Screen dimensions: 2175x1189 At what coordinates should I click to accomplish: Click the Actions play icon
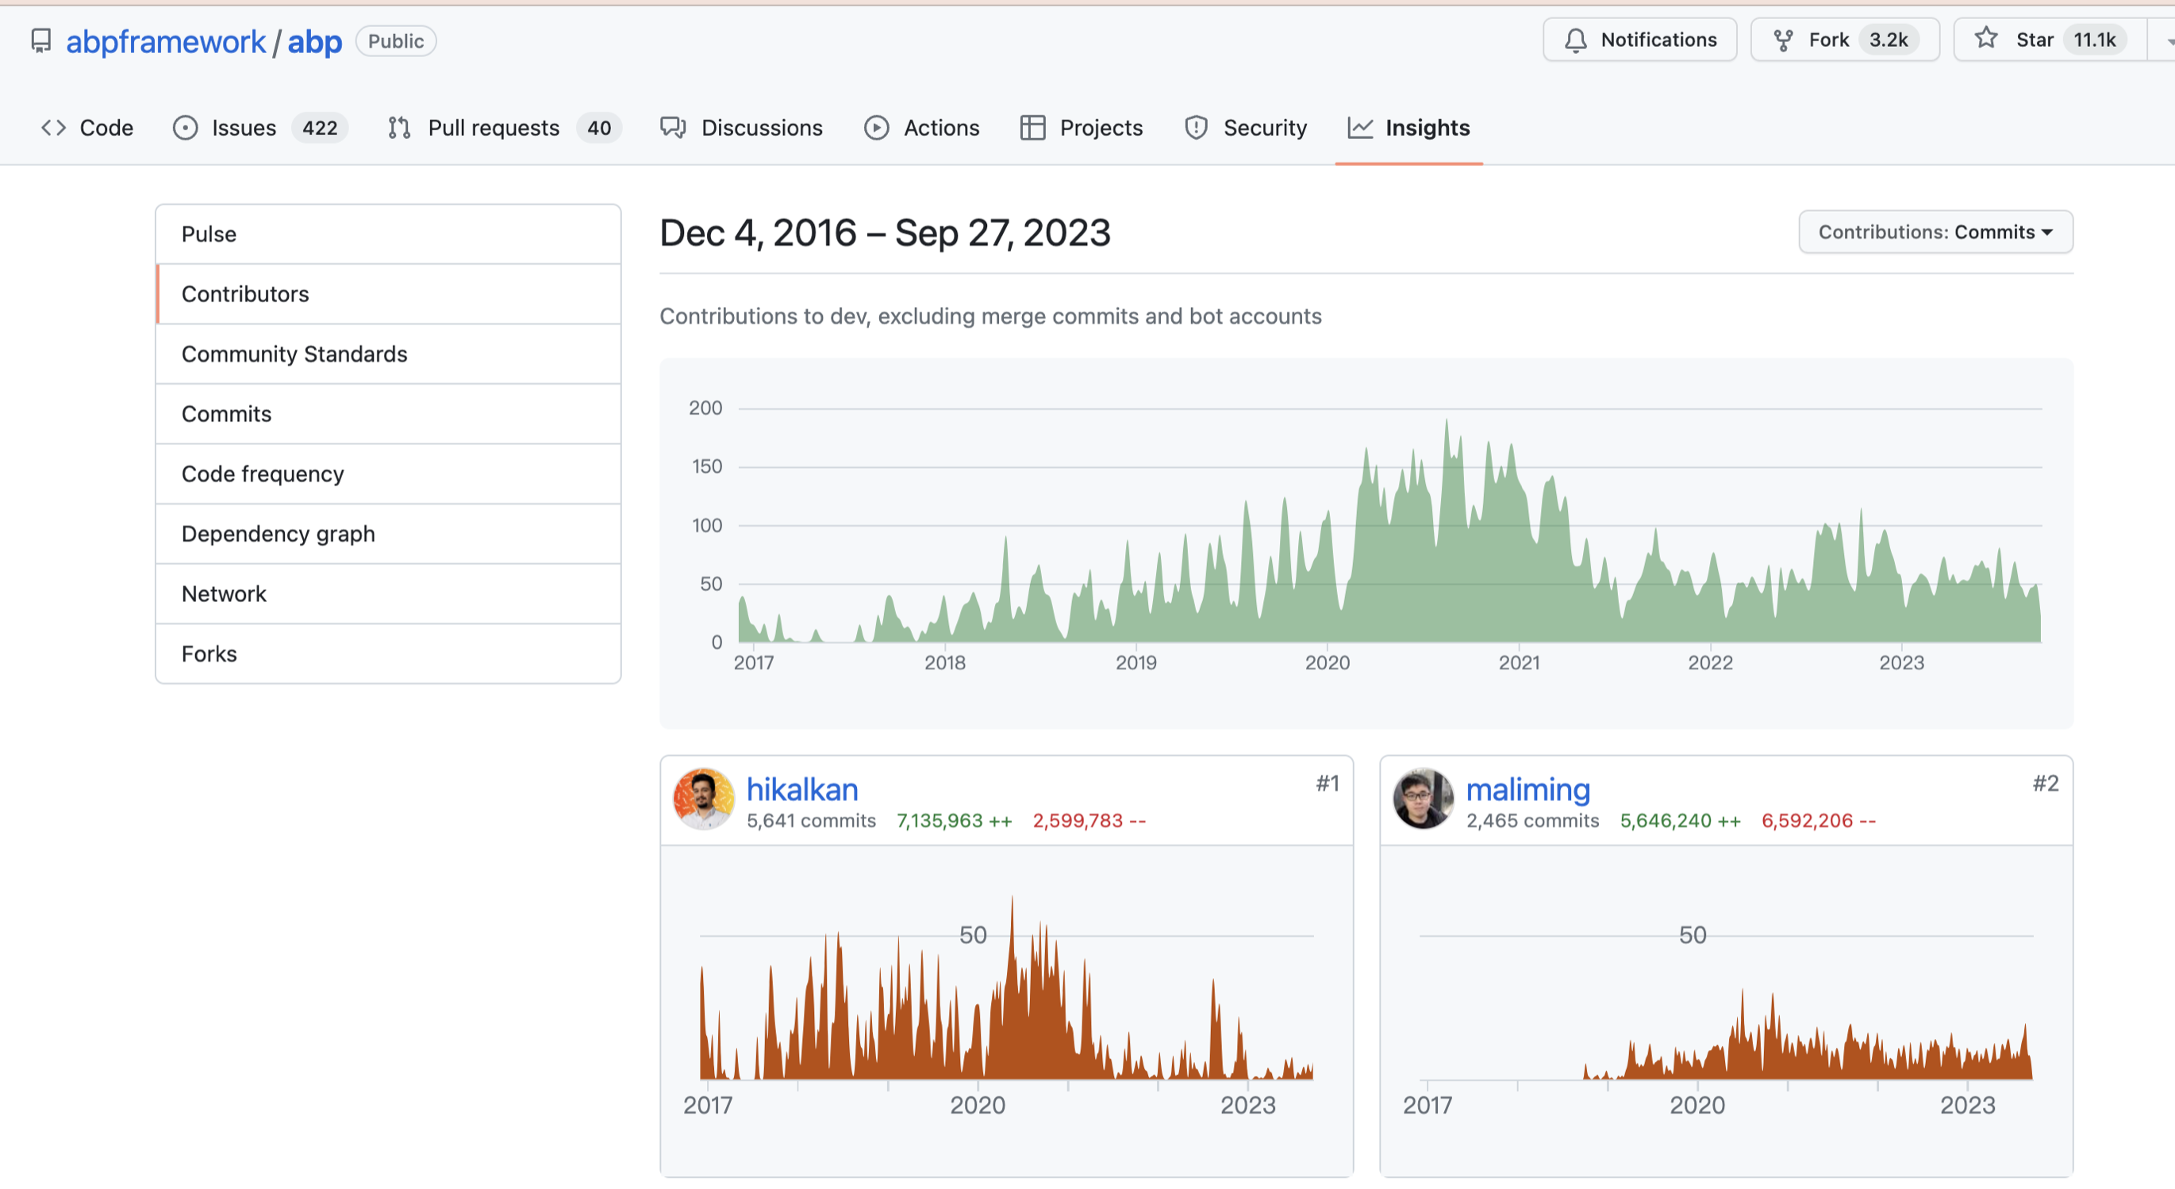click(876, 128)
